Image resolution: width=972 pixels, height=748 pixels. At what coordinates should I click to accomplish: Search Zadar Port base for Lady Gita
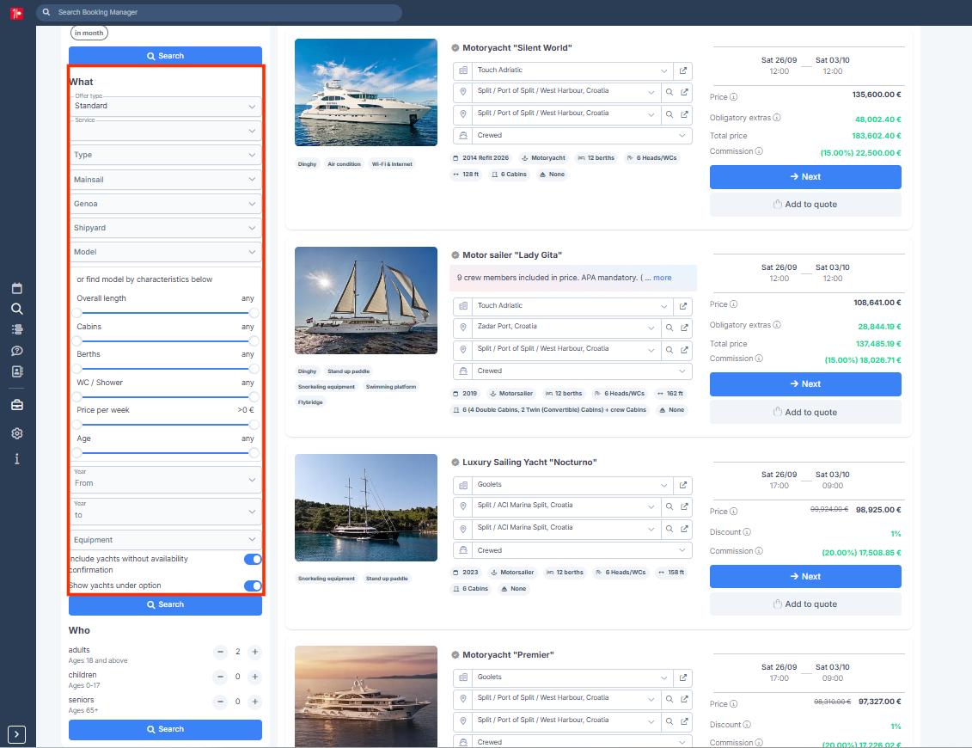(669, 328)
